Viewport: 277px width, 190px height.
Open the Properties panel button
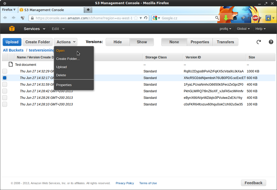[x=200, y=42]
